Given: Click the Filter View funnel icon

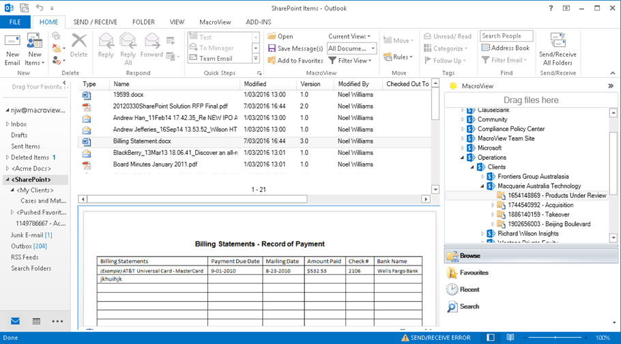Looking at the screenshot, I should (x=332, y=61).
